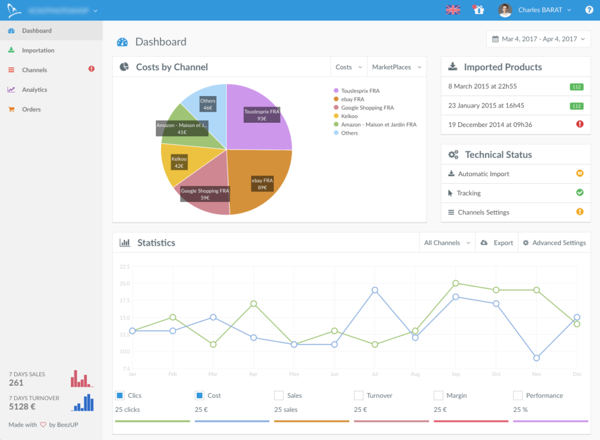This screenshot has height=440, width=600.
Task: Open the All Channels dropdown
Action: coord(448,243)
